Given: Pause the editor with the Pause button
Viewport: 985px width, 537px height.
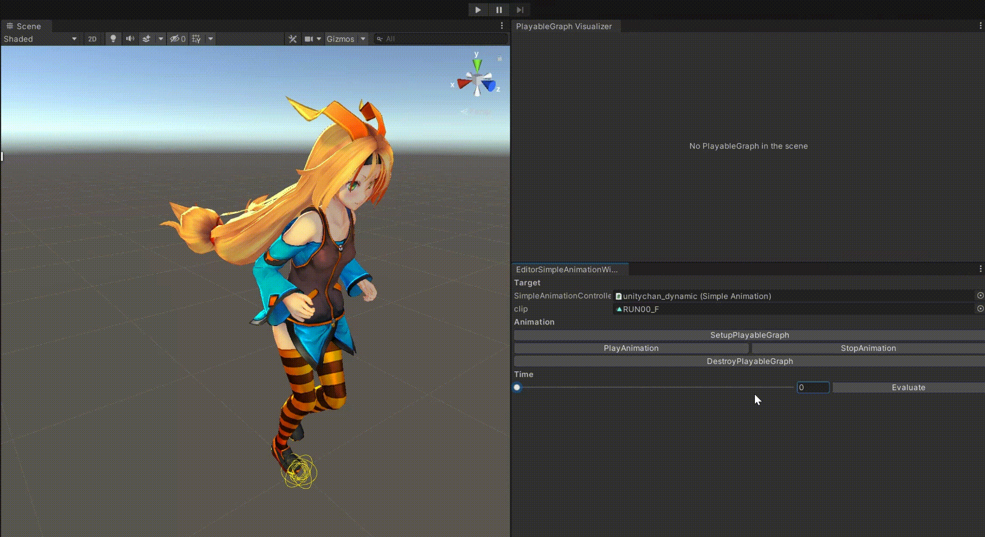Looking at the screenshot, I should click(x=499, y=10).
